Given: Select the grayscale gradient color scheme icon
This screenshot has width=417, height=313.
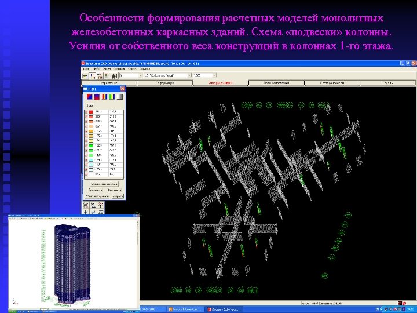Looking at the screenshot, I should [x=120, y=97].
